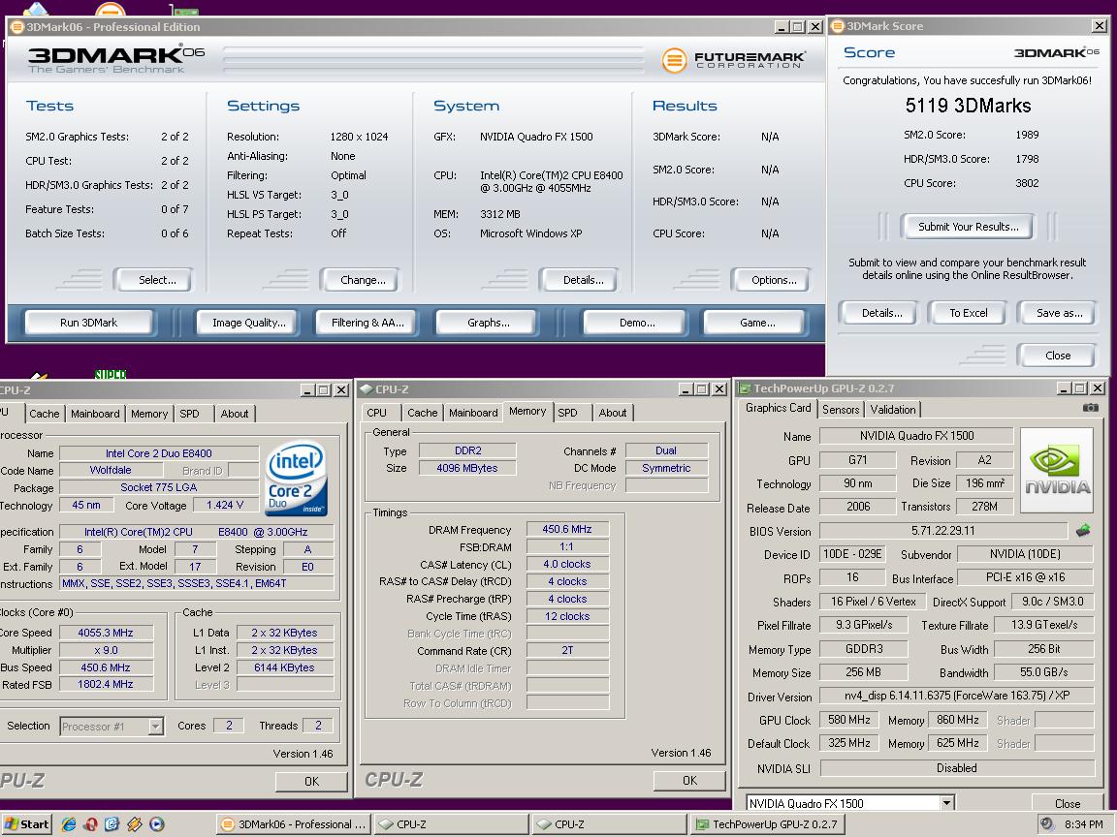
Task: Open Filtering & AA options
Action: pos(367,323)
